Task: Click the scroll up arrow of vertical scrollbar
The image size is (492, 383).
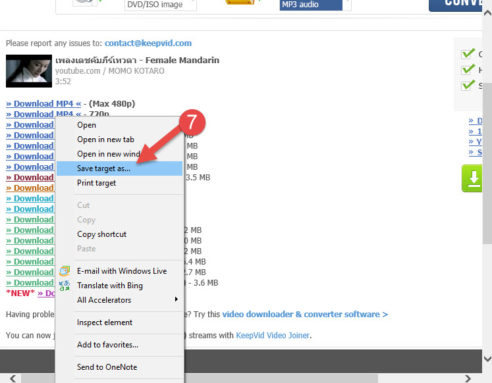Action: 487,13
